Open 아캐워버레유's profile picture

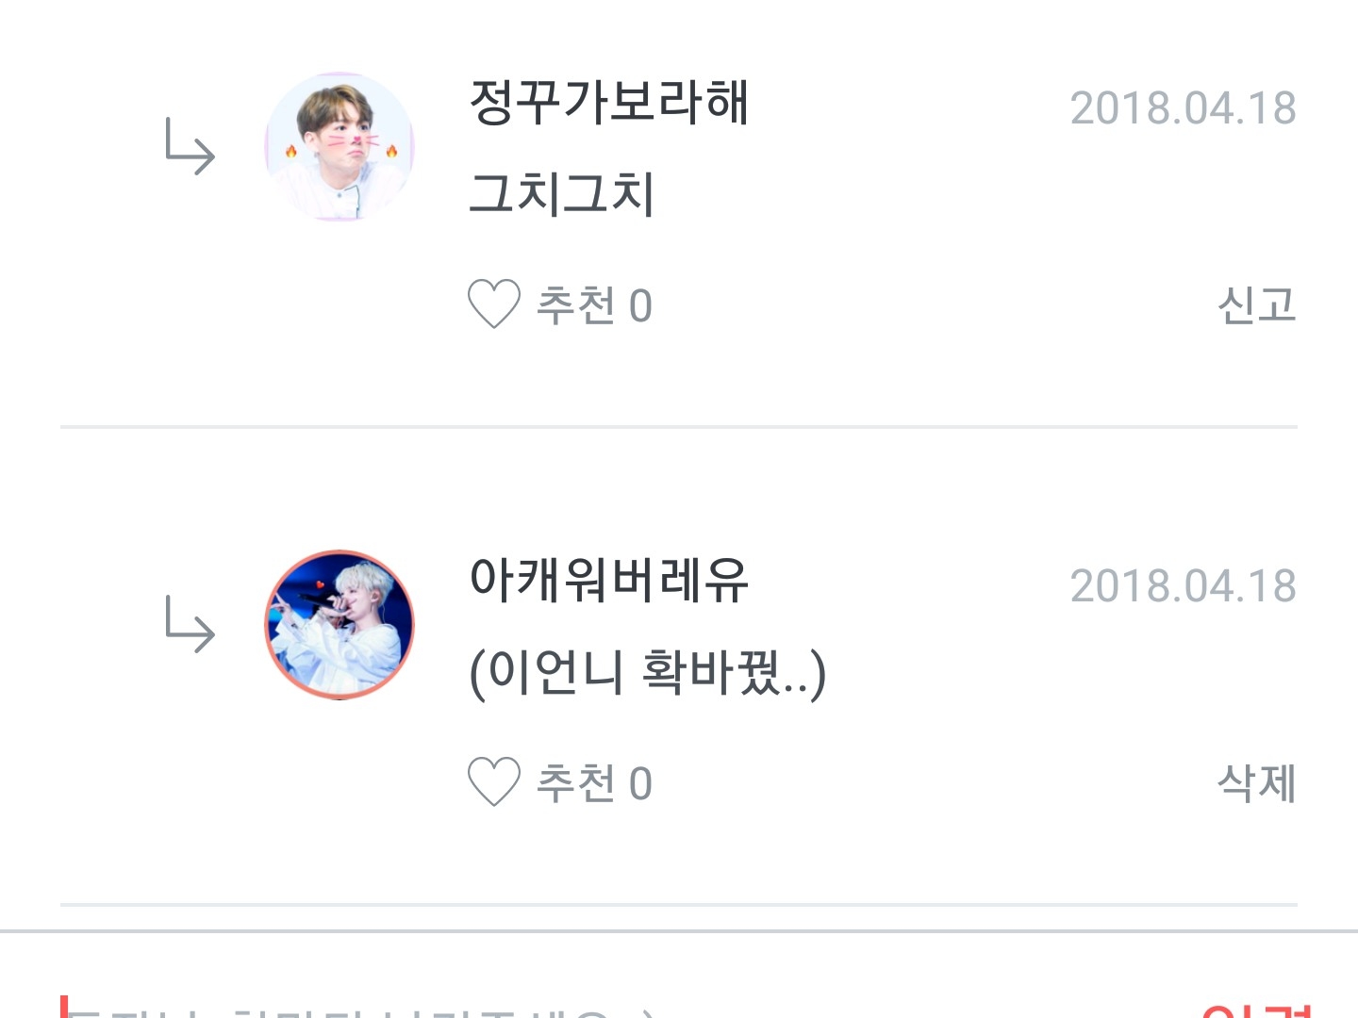tap(339, 624)
